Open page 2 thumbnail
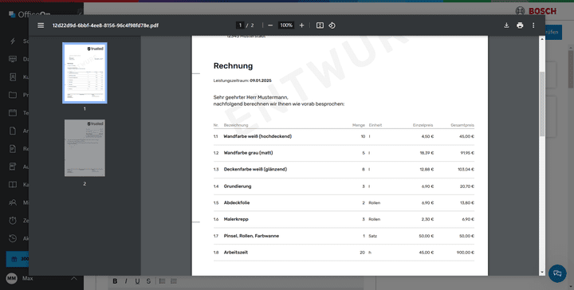Screen dimensions: 574x290 (x=85, y=147)
